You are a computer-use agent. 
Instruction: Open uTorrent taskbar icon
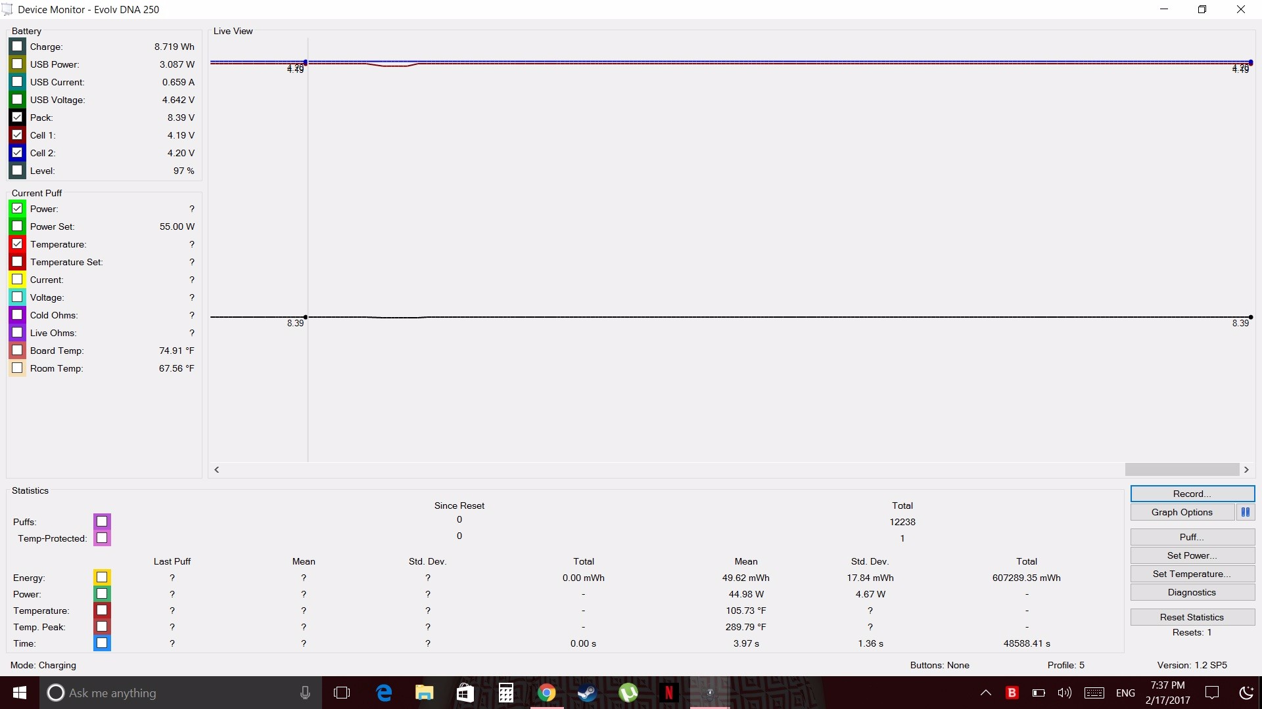coord(628,693)
